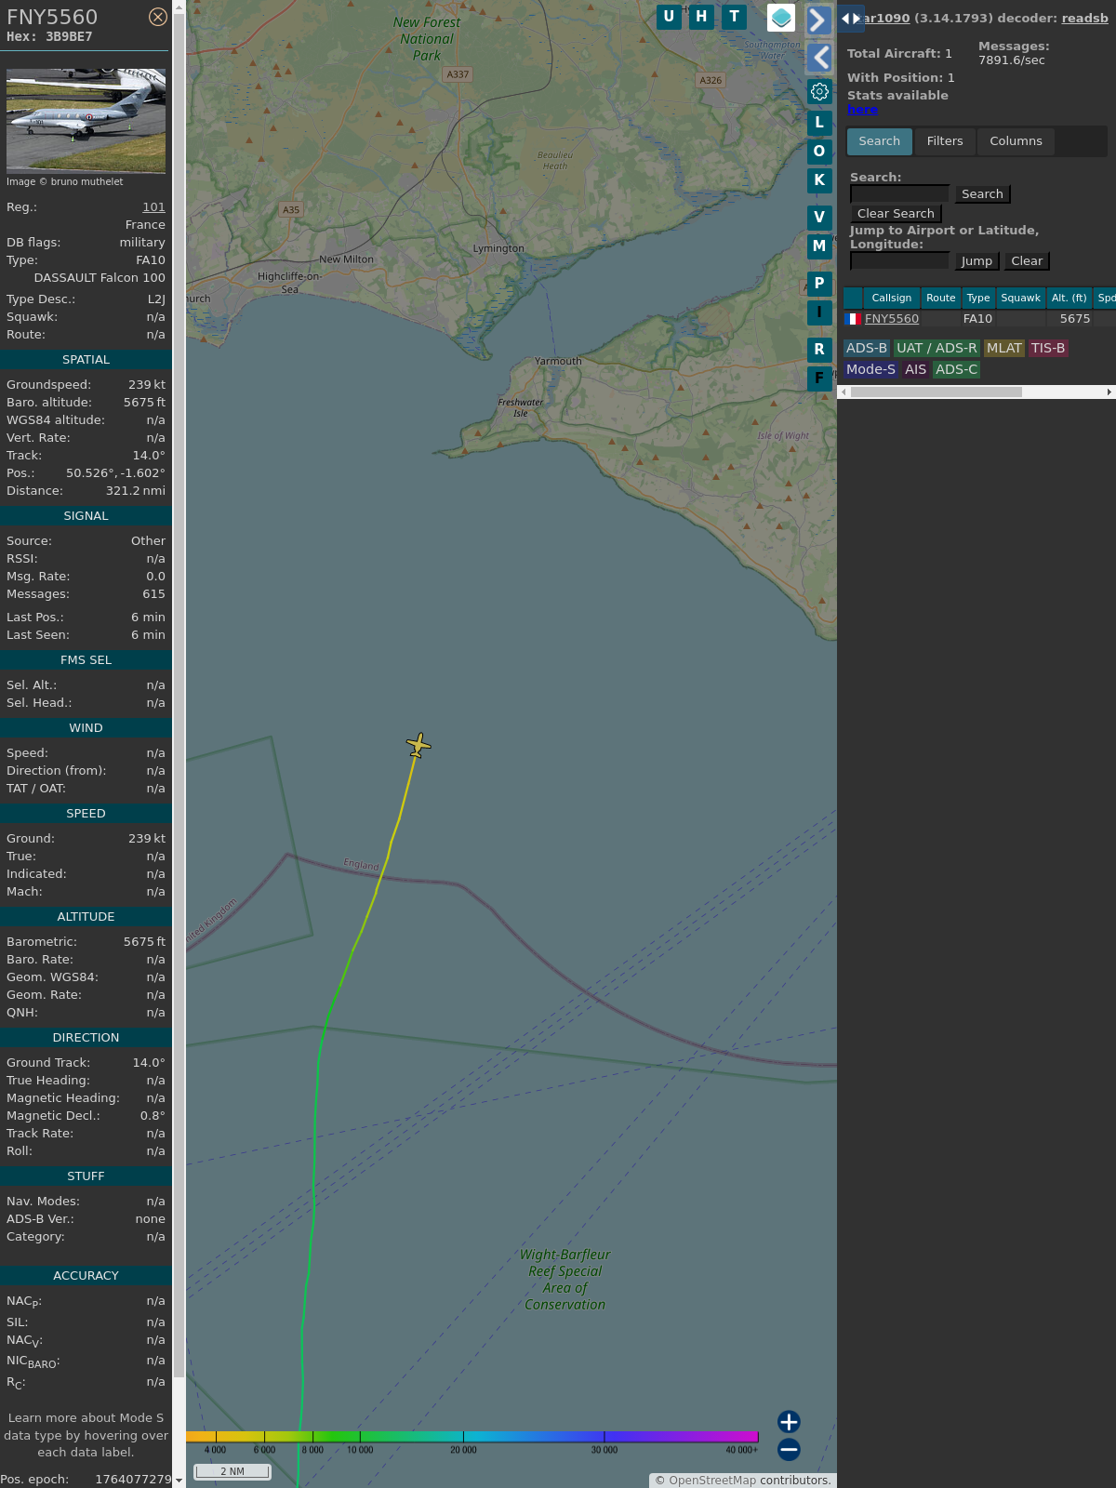The height and width of the screenshot is (1488, 1116).
Task: Toggle the MLAT source legend
Action: tap(1003, 349)
